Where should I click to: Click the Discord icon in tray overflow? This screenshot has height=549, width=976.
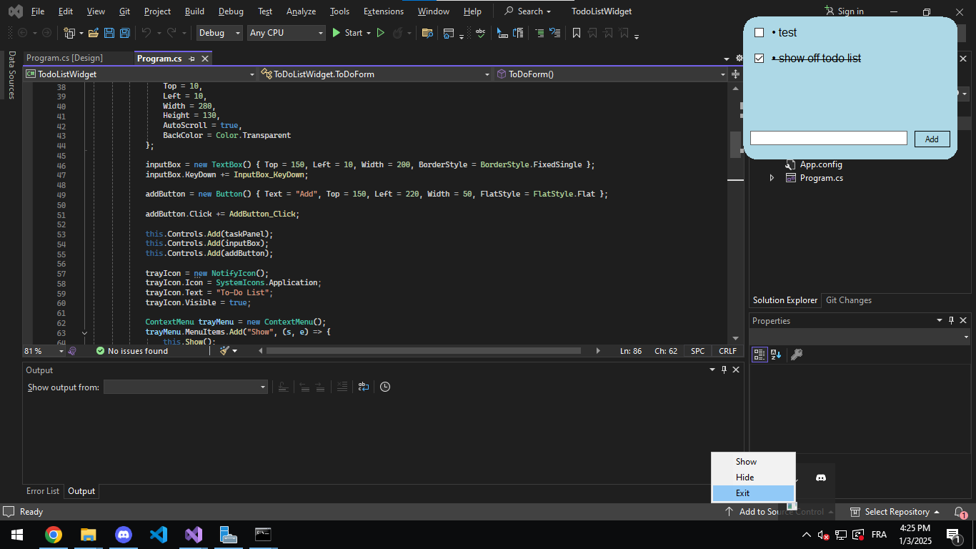pyautogui.click(x=821, y=478)
